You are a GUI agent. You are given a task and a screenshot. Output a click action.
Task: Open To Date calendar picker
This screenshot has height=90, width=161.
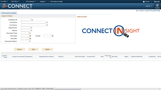53,36
